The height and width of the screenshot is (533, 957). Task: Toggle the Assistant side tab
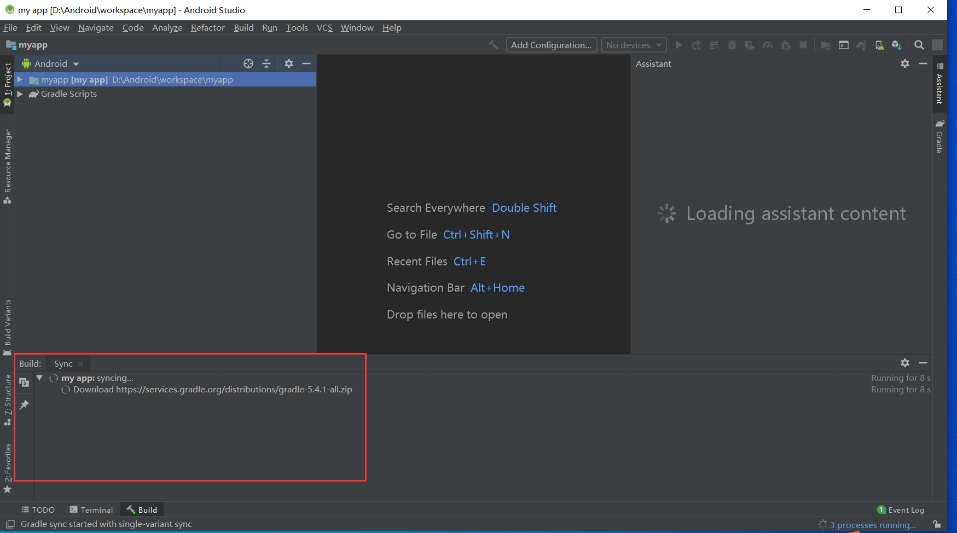(939, 83)
